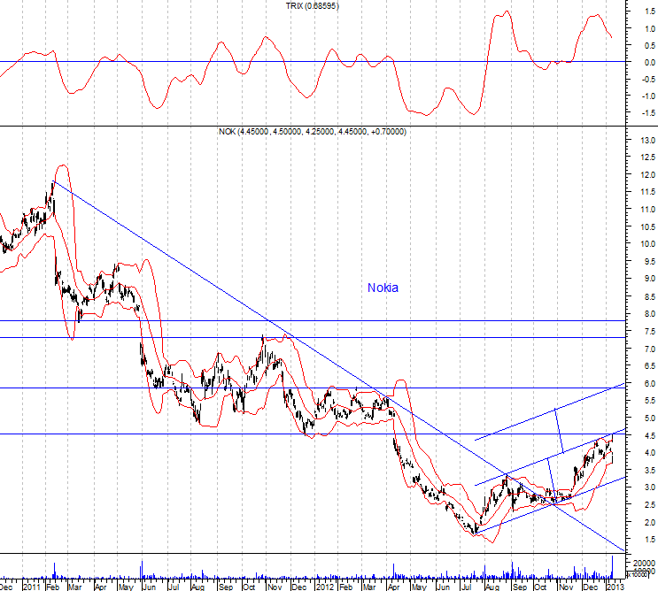Screen dimensions: 658x591
Task: Click the -1.5 value on the TRIX scale
Action: (x=648, y=112)
